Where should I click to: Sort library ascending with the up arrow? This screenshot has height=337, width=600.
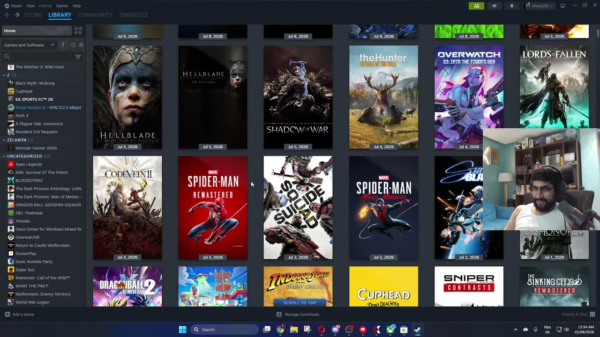[63, 45]
